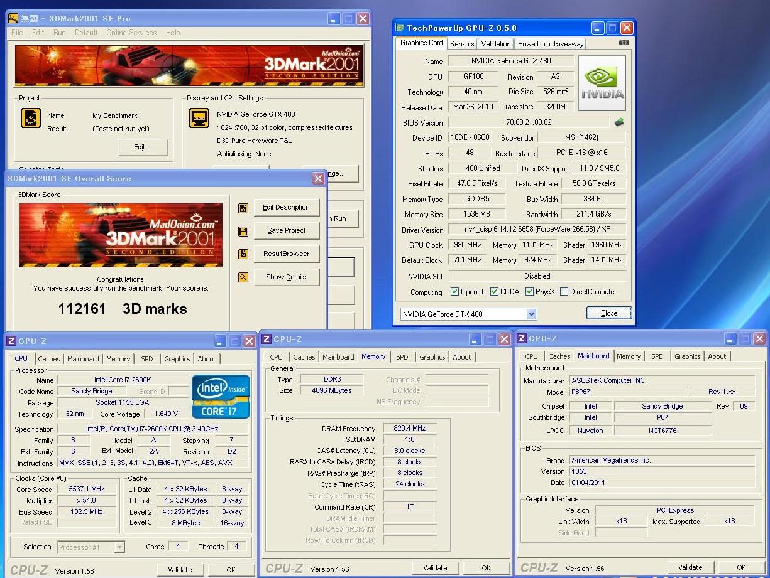Click the CPU-Z Z icon in the Memory window
Viewport: 770px width, 578px height.
[x=267, y=339]
